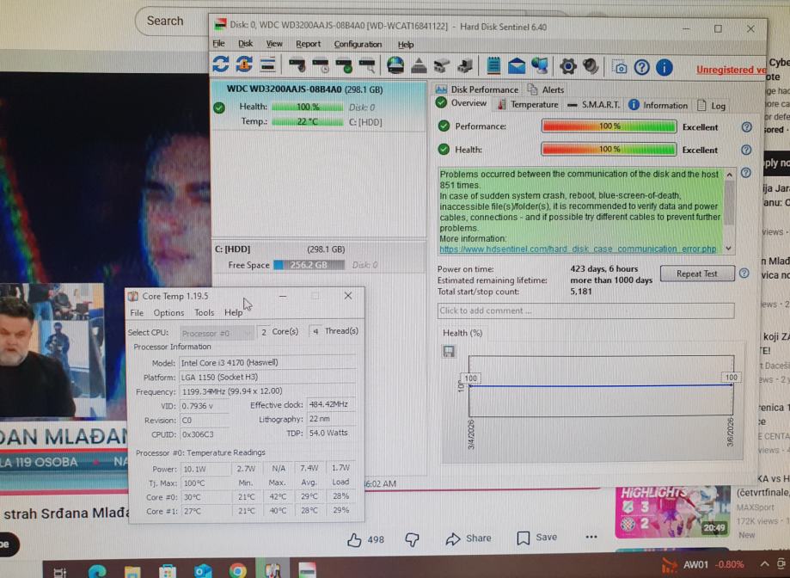Screen dimensions: 790x578
Task: Open the hdsentinel.com communication error link
Action: 578,249
